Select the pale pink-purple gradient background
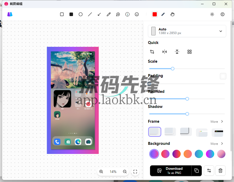 coord(221,154)
